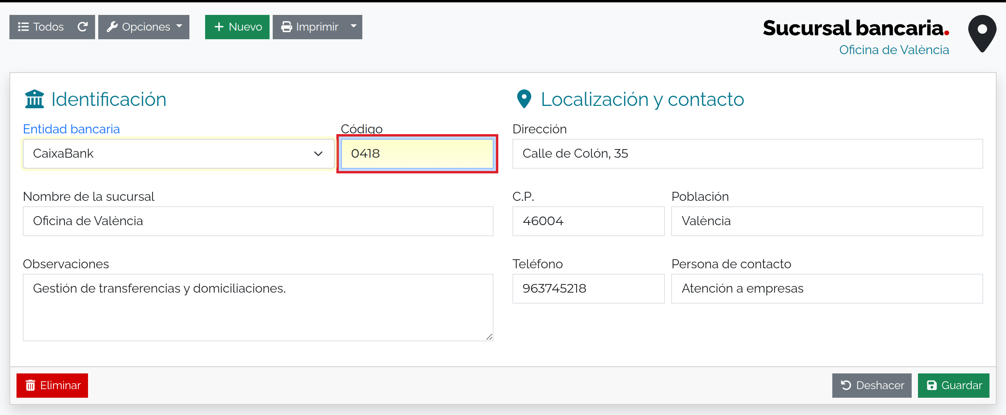Click the reload refresh icon
Screen dimensions: 1006x415
coord(83,27)
